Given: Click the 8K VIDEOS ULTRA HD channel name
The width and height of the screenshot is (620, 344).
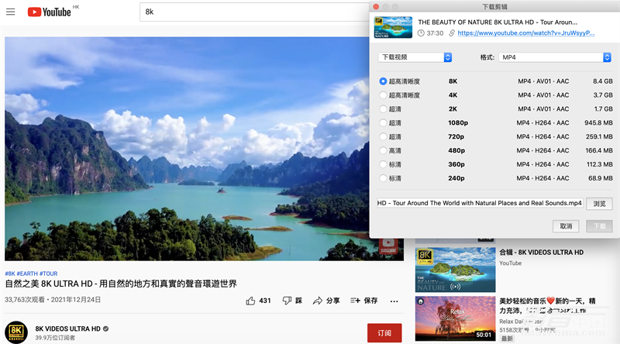Looking at the screenshot, I should click(67, 329).
